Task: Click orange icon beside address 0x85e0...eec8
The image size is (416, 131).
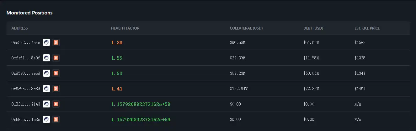Action: tap(56, 73)
